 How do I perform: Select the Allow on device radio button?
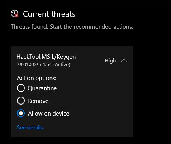click(x=21, y=113)
